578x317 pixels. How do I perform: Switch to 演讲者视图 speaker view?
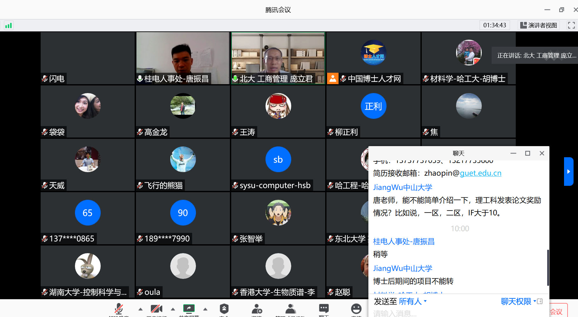tap(539, 25)
